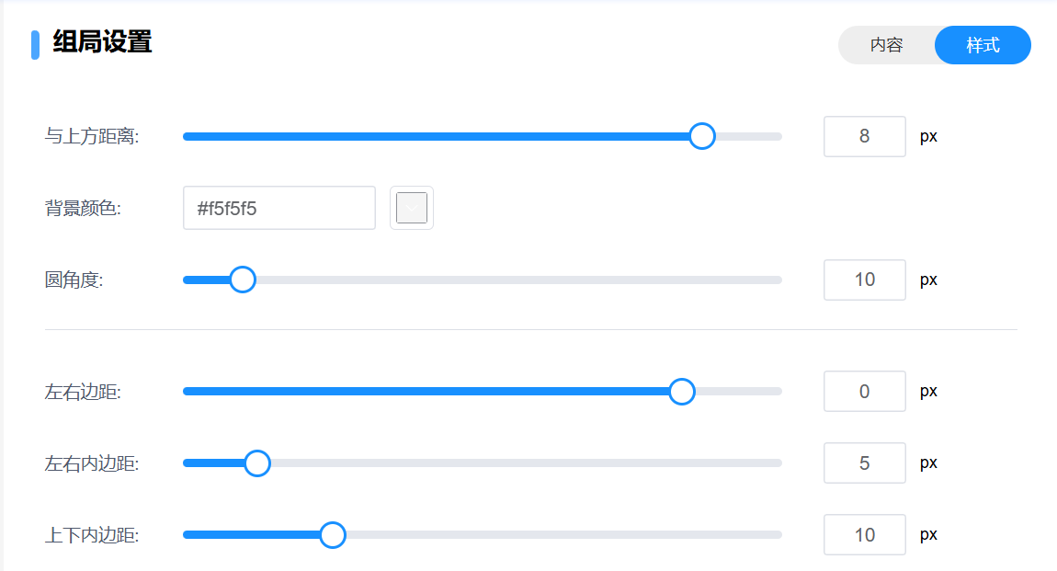Click the unfilled end of 左右内边距 slider track
Image resolution: width=1057 pixels, height=571 pixels.
point(772,463)
